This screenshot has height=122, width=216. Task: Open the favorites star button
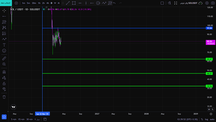click(4, 117)
